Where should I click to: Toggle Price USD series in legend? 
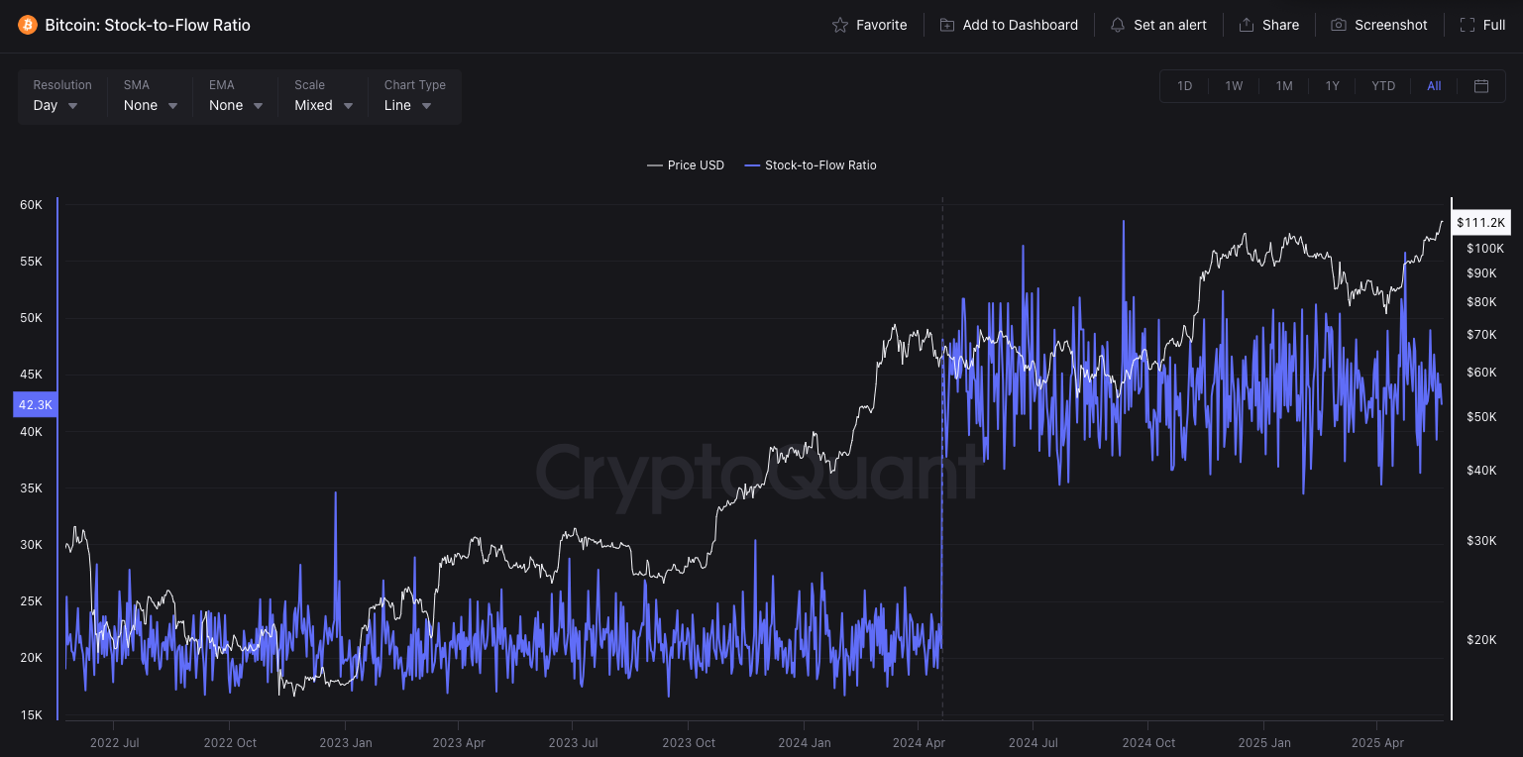(x=686, y=165)
